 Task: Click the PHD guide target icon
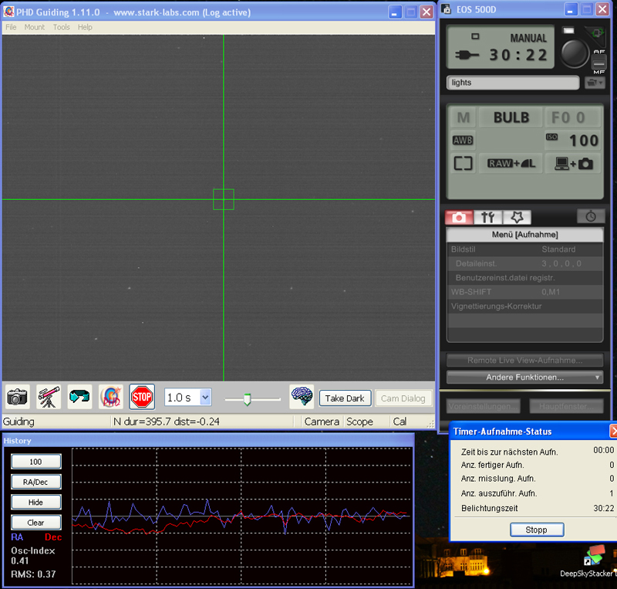(x=111, y=397)
